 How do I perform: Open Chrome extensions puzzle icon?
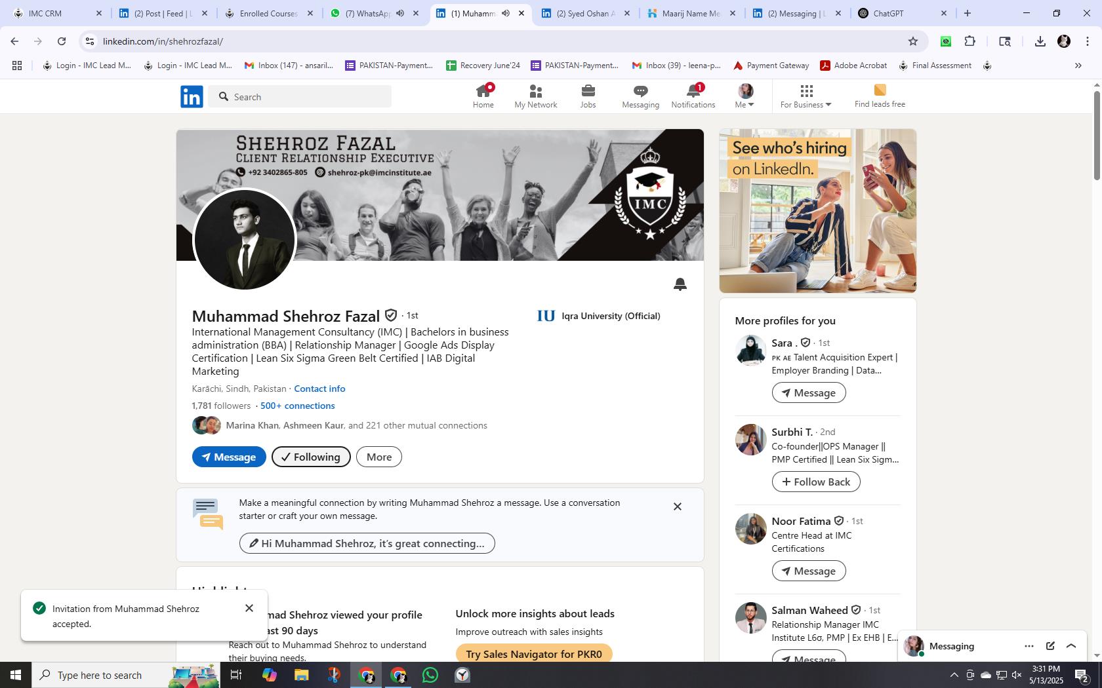pos(969,41)
